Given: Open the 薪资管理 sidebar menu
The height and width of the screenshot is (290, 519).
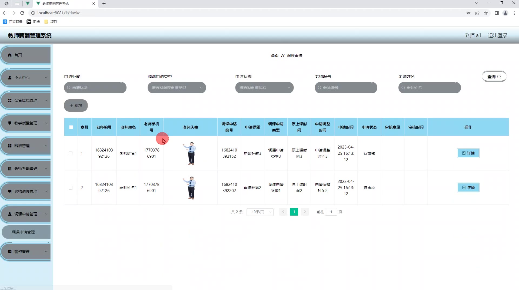Looking at the screenshot, I should click(x=26, y=252).
